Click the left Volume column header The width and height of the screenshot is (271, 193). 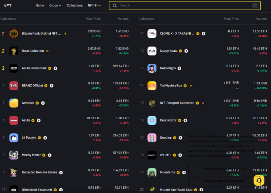point(123,19)
